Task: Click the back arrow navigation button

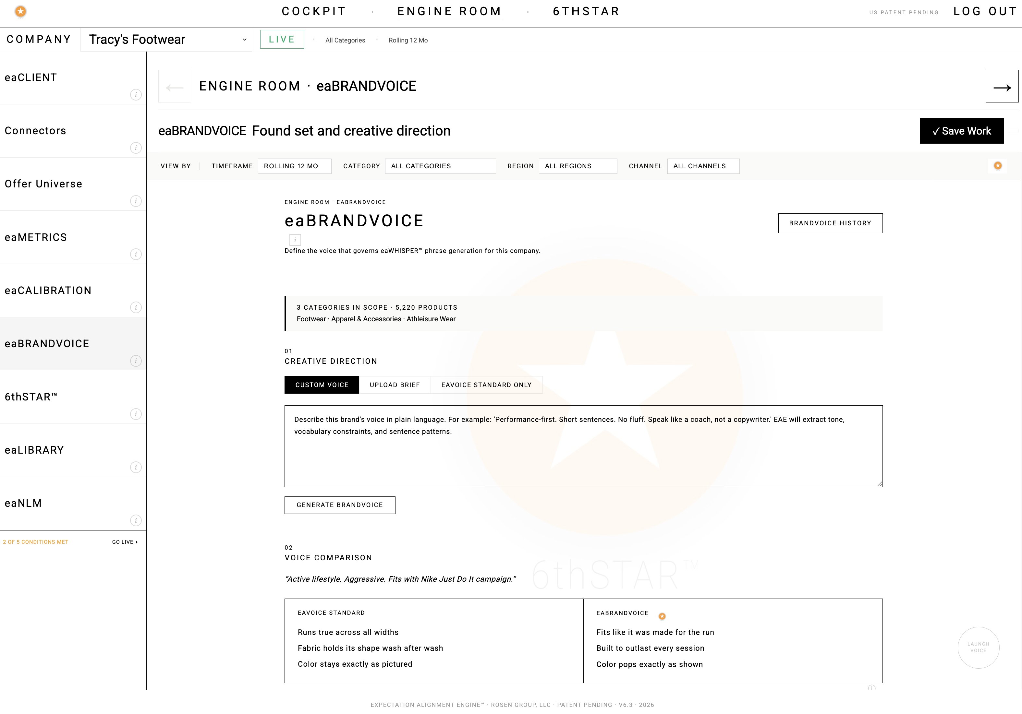Action: [x=175, y=86]
